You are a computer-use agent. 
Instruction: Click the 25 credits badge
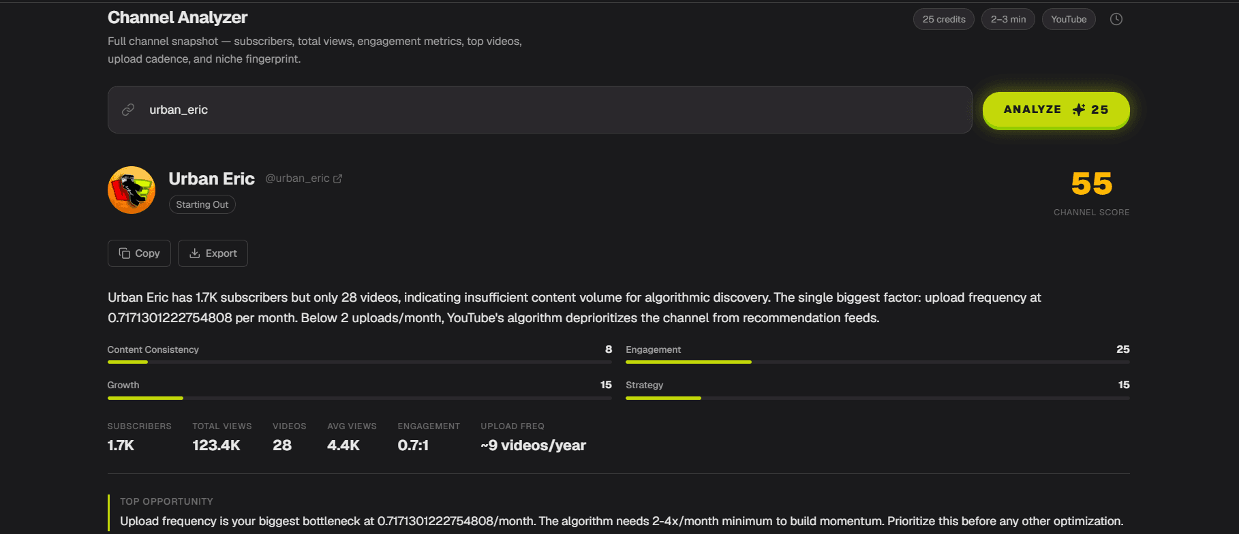944,19
